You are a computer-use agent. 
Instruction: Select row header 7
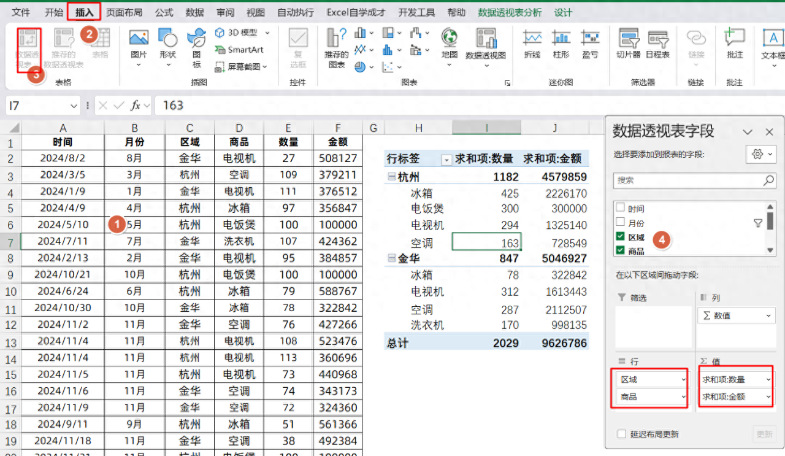click(x=10, y=241)
